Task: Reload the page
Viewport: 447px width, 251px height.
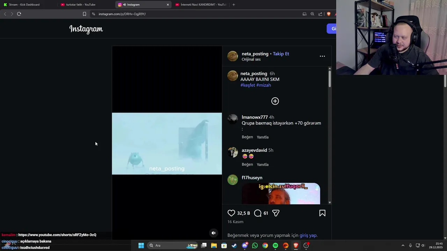Action: pos(19,14)
